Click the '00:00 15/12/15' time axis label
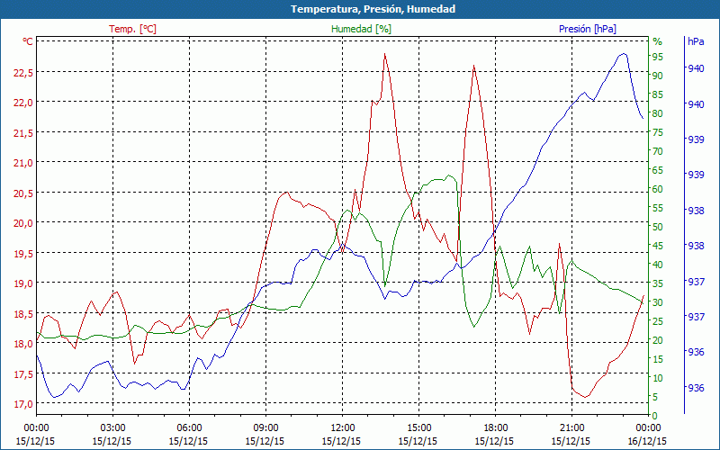720x450 pixels. (36, 435)
